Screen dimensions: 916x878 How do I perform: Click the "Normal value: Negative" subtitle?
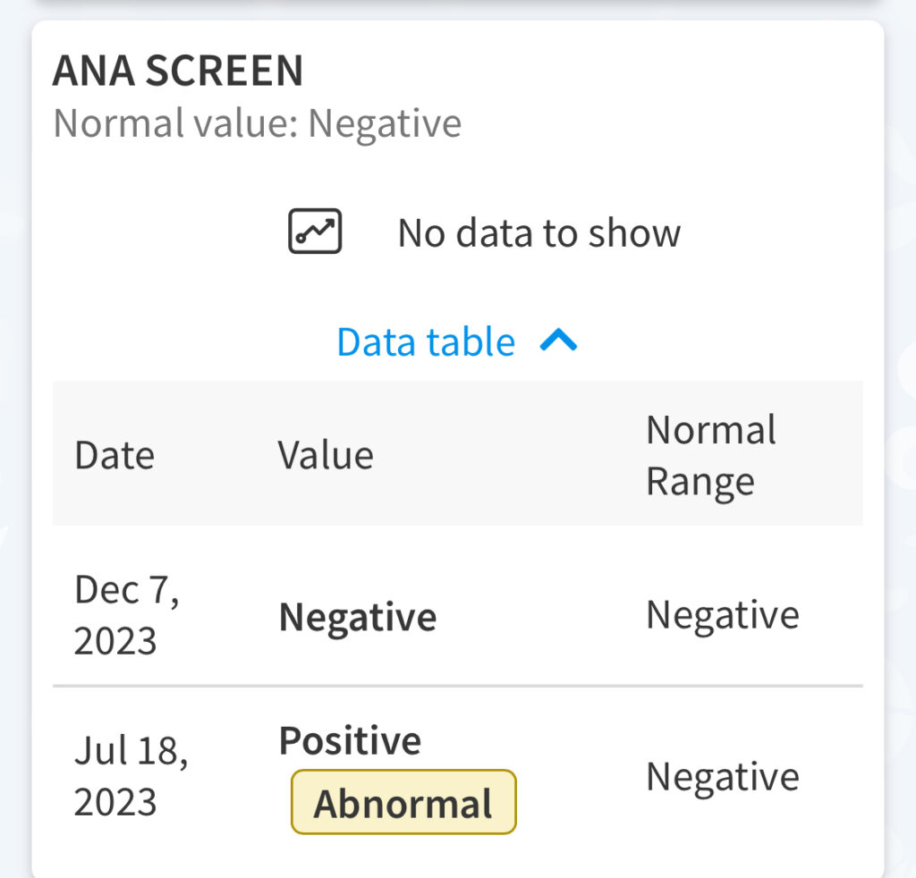pyautogui.click(x=258, y=123)
